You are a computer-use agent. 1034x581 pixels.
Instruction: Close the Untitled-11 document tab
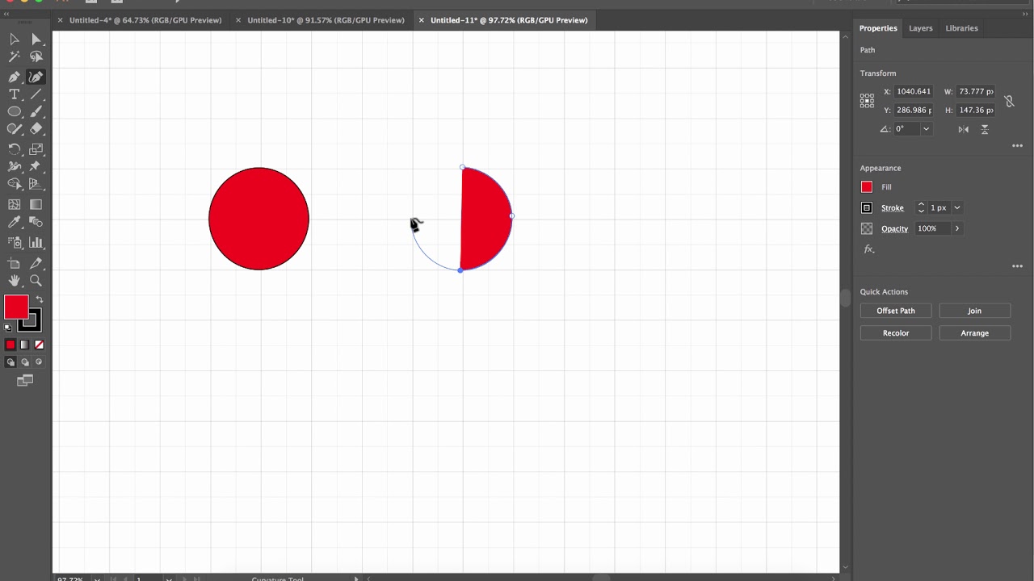click(x=421, y=20)
